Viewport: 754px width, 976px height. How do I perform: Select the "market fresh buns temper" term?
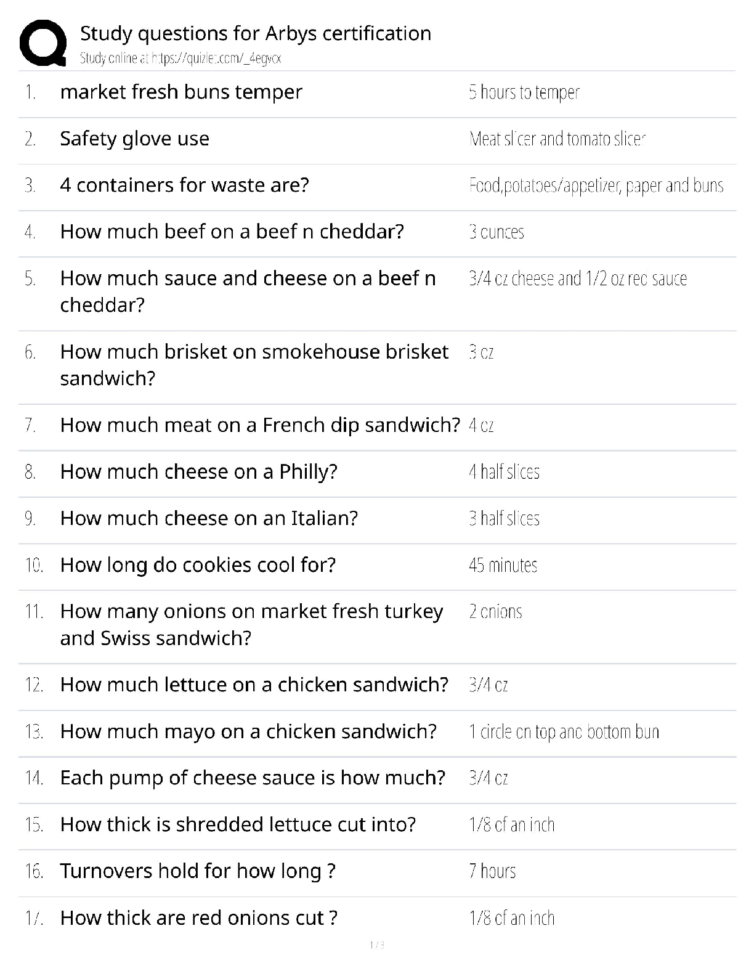181,92
